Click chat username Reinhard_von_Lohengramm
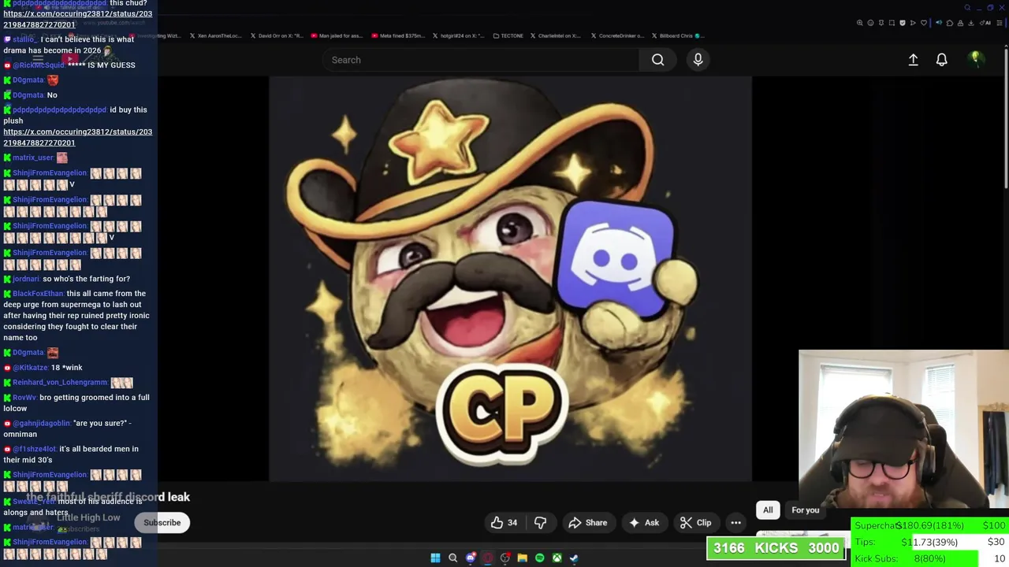This screenshot has width=1009, height=567. click(x=60, y=383)
